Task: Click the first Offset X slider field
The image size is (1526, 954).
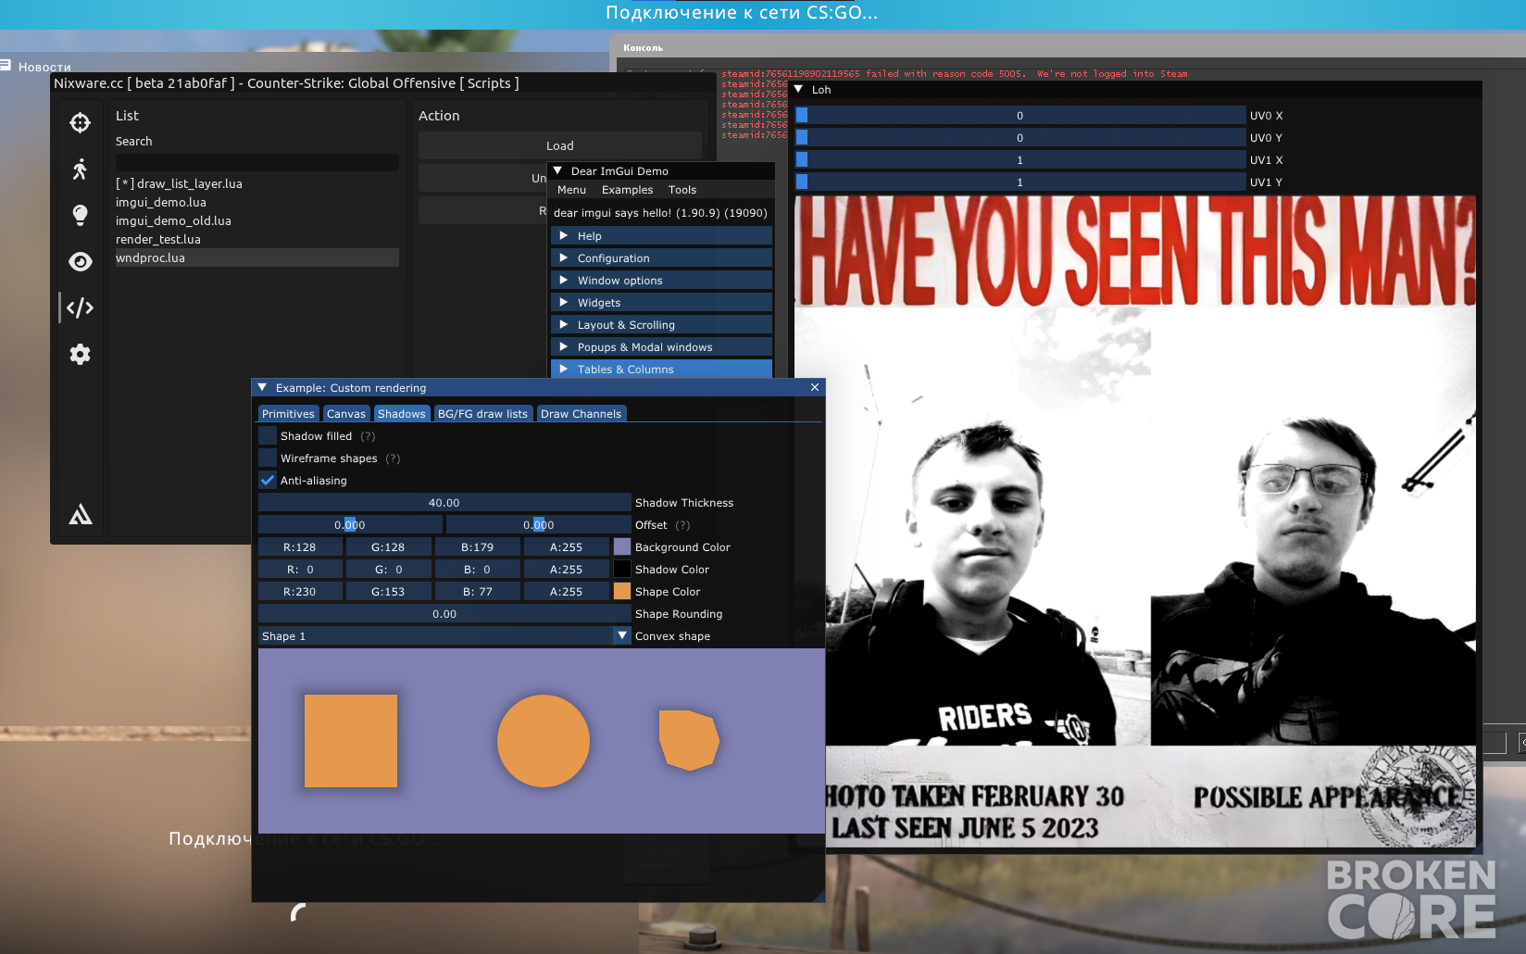Action: [350, 525]
